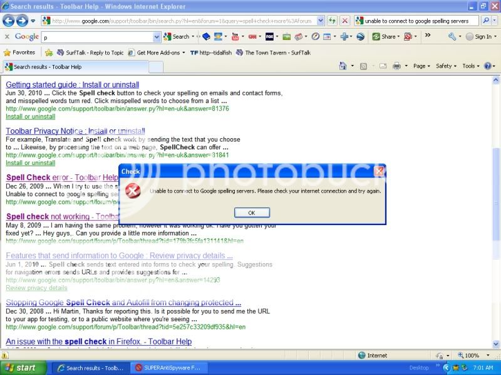Click the compass toolbar icon
Image resolution: width=501 pixels, height=375 pixels.
pos(316,37)
